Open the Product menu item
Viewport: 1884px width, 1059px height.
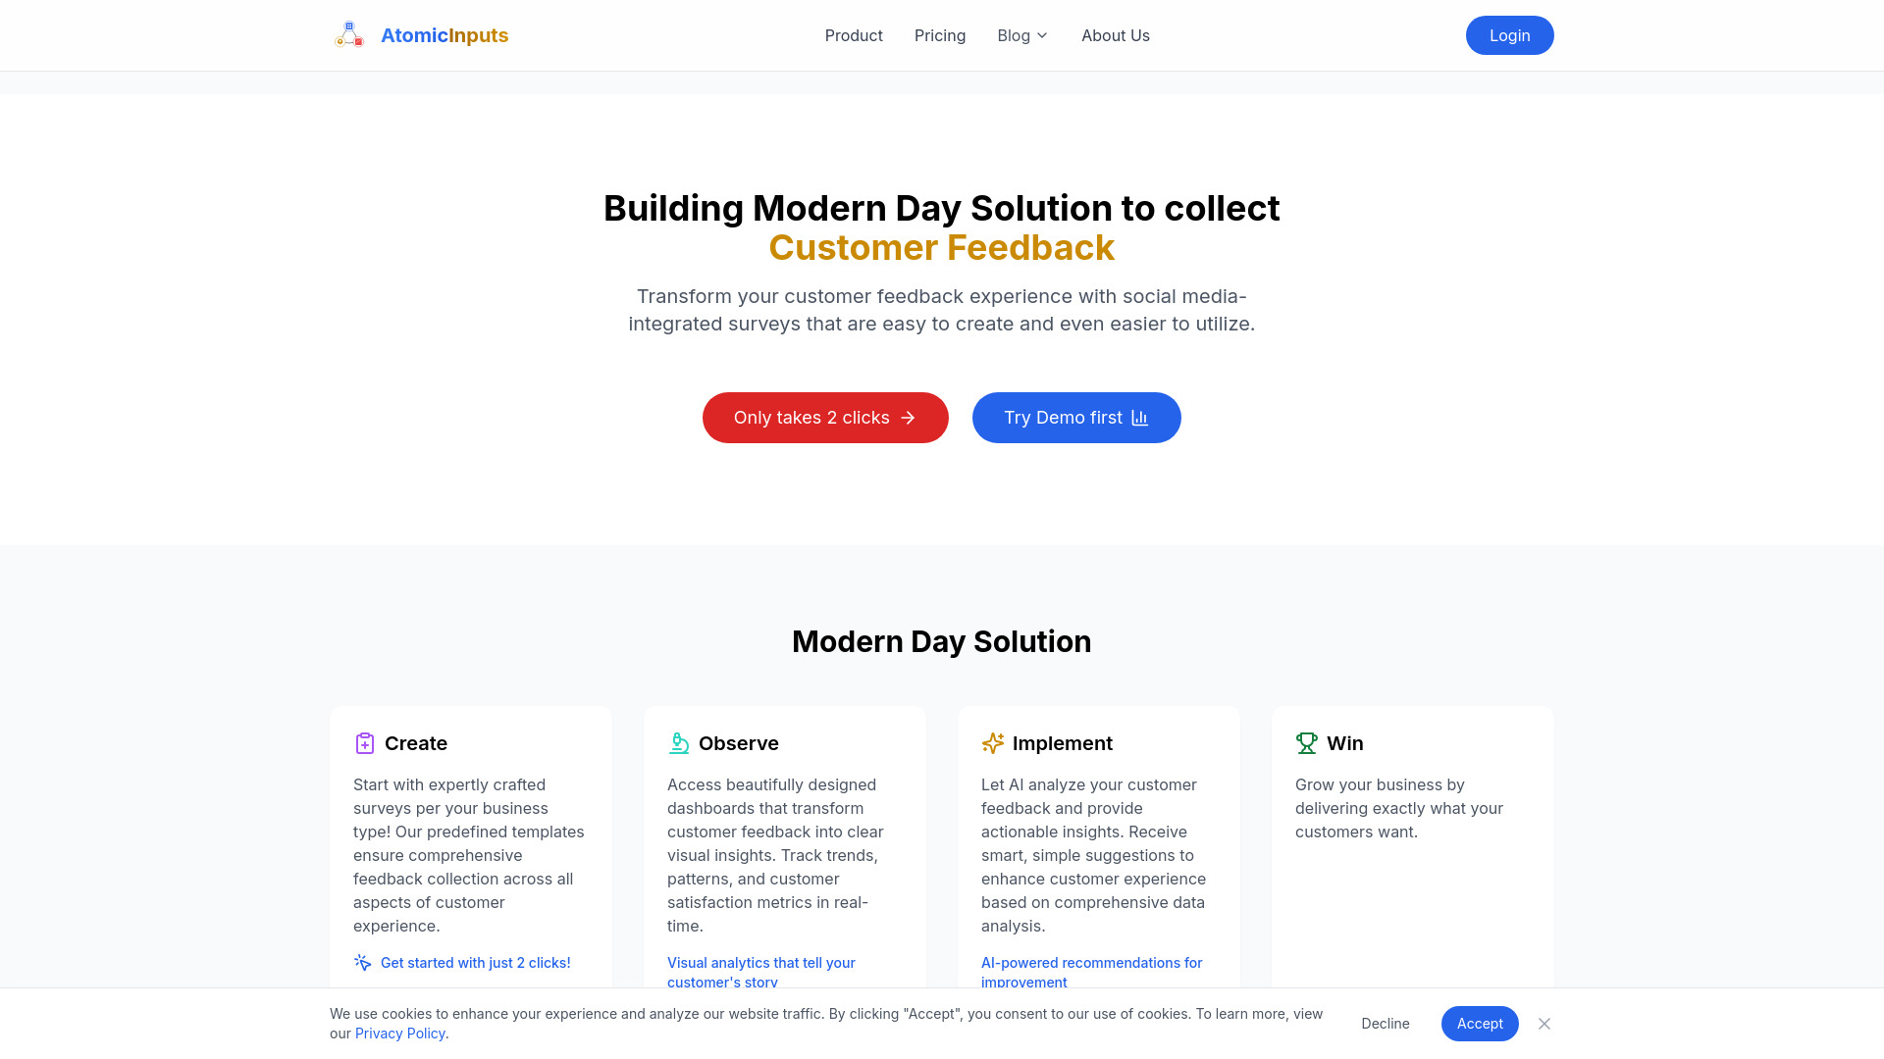tap(854, 35)
